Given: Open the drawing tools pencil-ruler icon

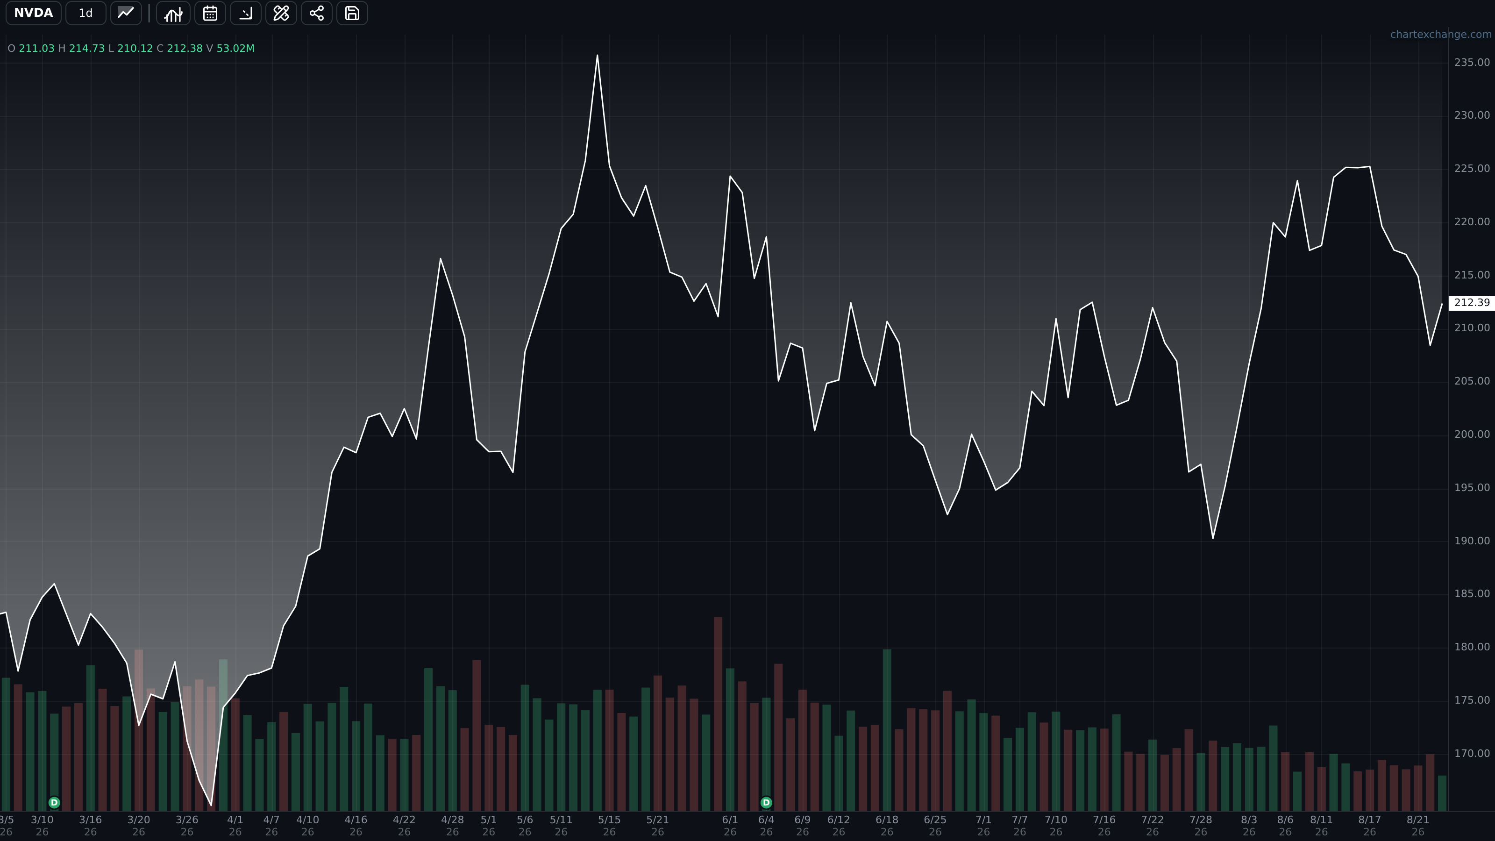Looking at the screenshot, I should (x=281, y=13).
